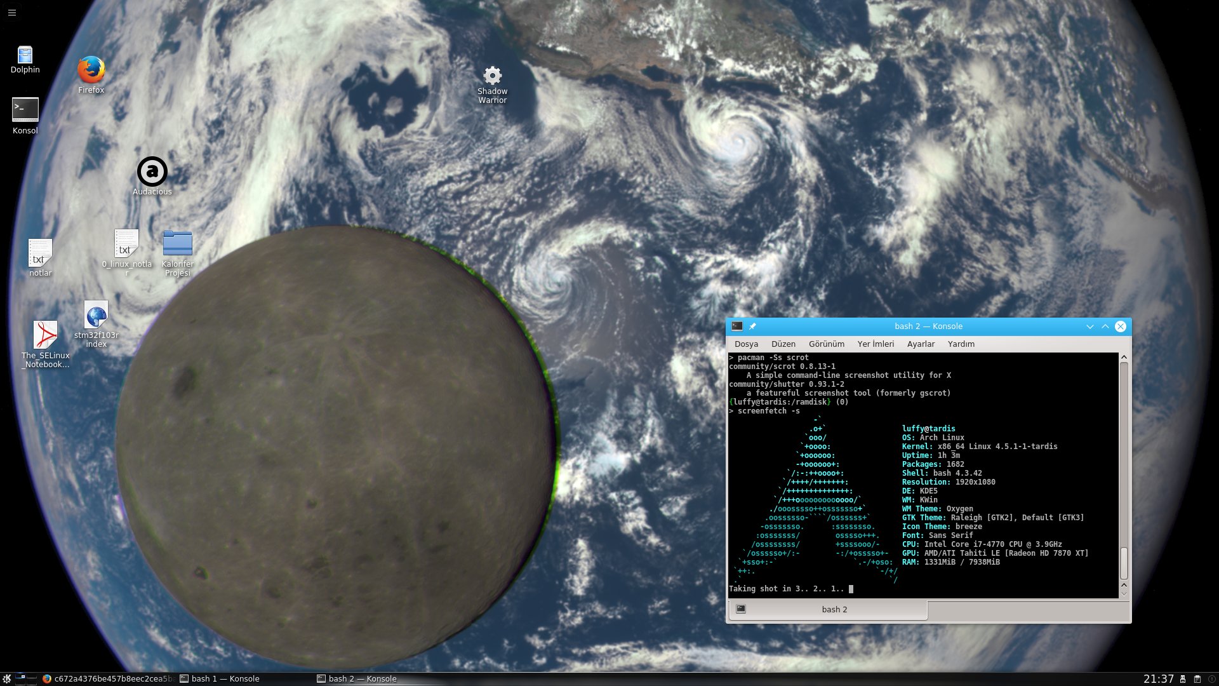
Task: Click the 'OS: Arch Linux' line
Action: point(933,438)
